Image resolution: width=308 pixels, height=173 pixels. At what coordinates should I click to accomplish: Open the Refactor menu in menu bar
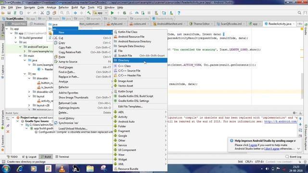(x=64, y=8)
